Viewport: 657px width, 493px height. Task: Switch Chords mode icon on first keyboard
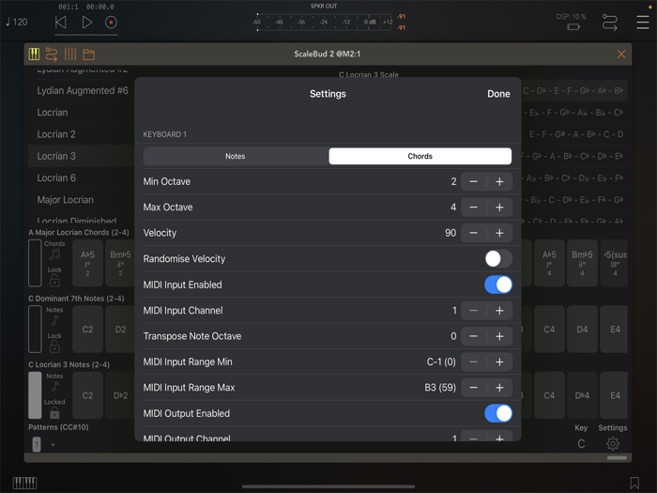(54, 254)
